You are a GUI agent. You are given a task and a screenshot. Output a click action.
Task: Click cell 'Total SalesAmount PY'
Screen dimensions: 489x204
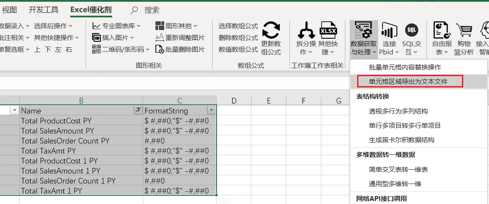coord(81,131)
